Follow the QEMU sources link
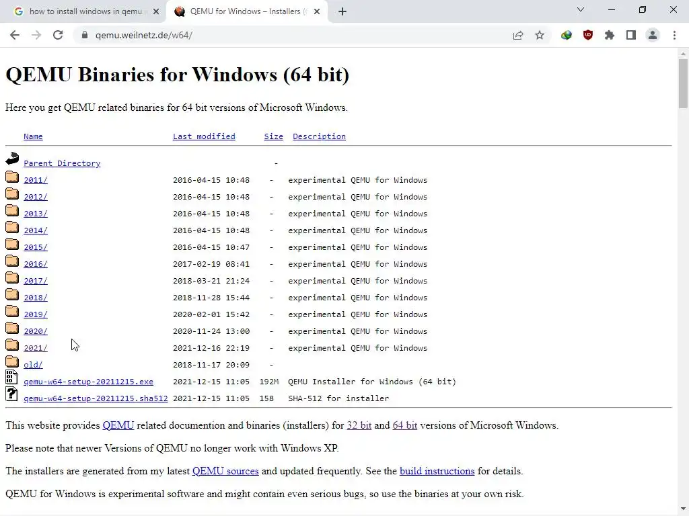This screenshot has height=516, width=689. [225, 471]
